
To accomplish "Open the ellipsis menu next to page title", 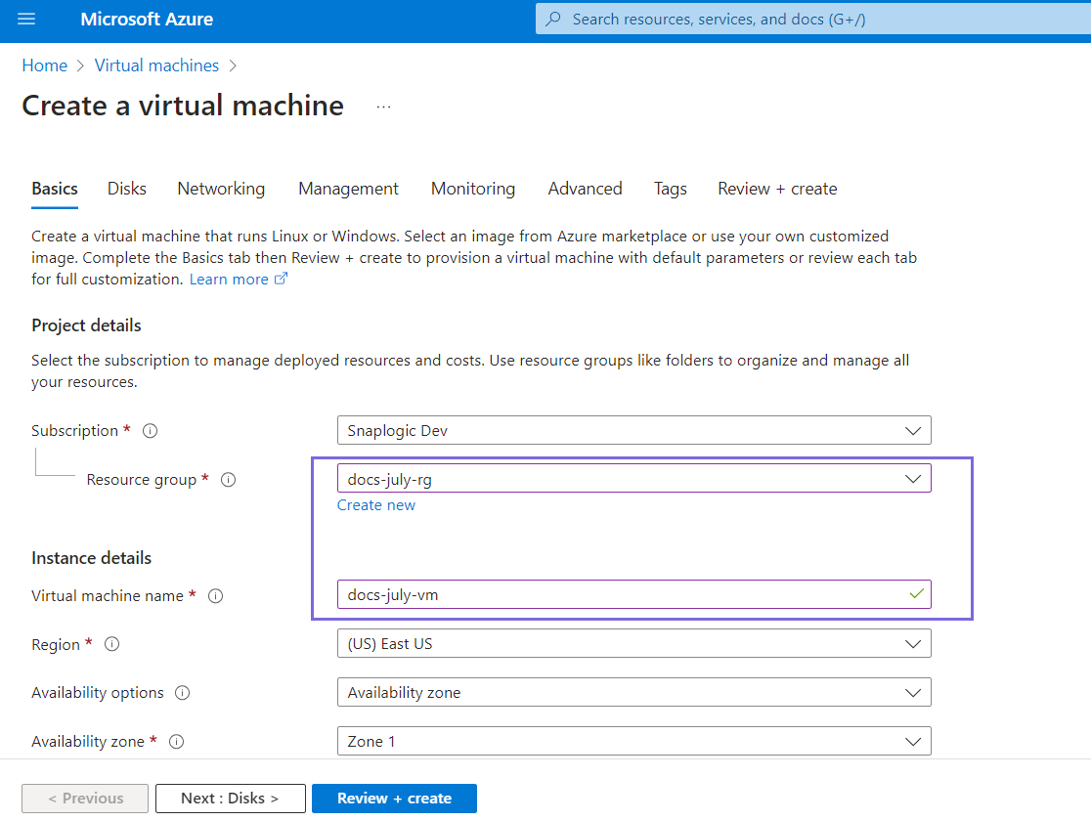I will 383,107.
